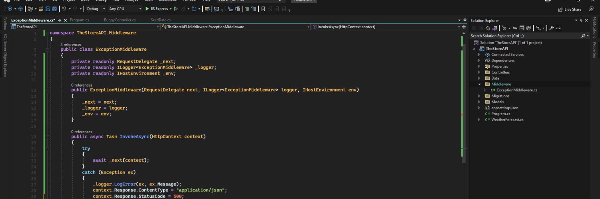
Task: Close the ExceptionMiddleware.cs tab
Action: [x=65, y=20]
